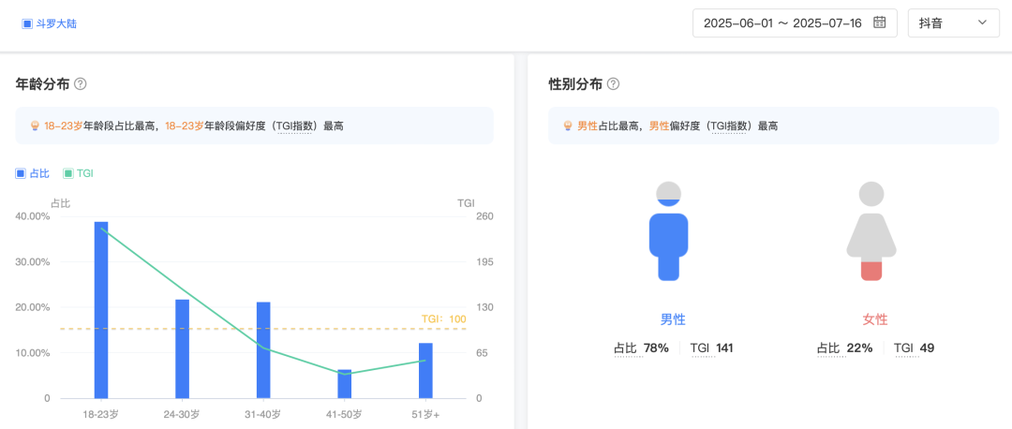Viewport: 1012px width, 429px height.
Task: Click the 抖音 dropdown chevron arrow
Action: point(982,22)
